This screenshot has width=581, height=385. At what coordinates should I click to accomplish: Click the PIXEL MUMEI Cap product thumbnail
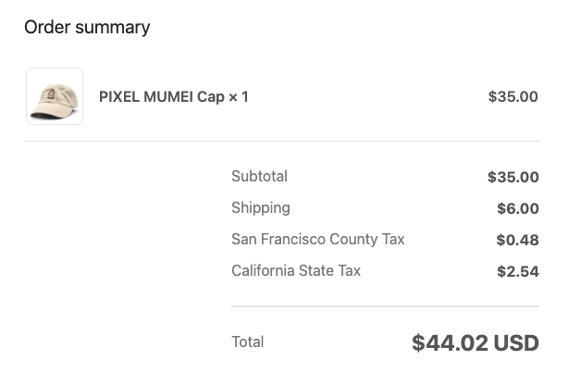click(x=55, y=96)
